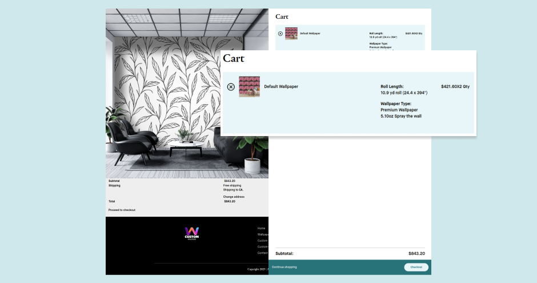Click the small 'Cart' drawer heading

[282, 17]
